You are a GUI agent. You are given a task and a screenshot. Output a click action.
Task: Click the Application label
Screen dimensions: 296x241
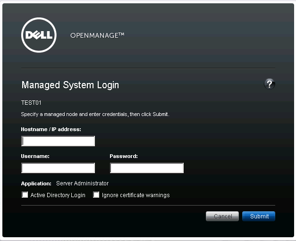click(x=36, y=183)
